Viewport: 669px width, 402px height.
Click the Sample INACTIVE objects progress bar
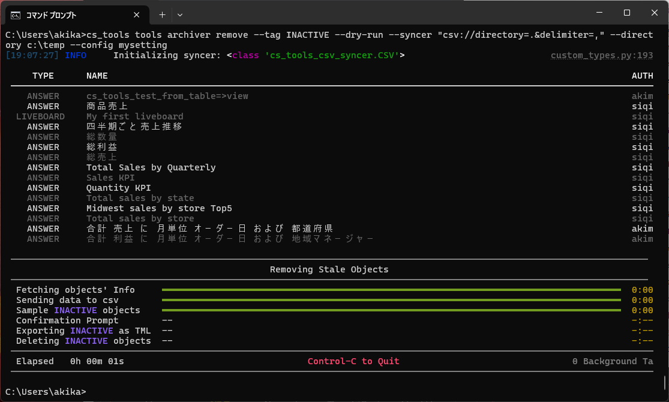[391, 310]
